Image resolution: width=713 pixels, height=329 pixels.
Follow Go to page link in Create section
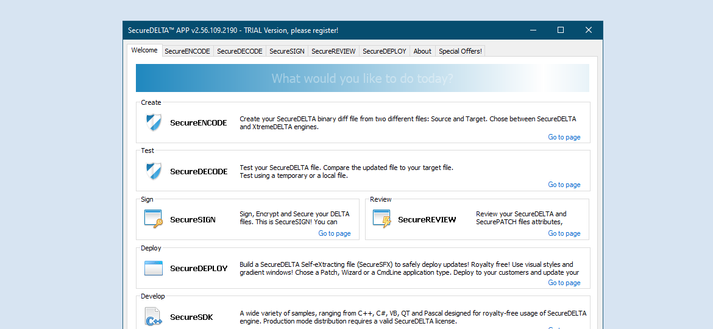coord(564,137)
